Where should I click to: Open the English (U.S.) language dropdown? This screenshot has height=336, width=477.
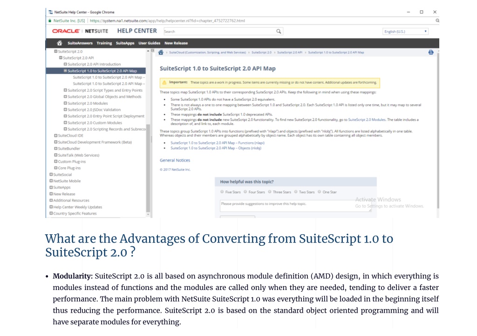(406, 32)
